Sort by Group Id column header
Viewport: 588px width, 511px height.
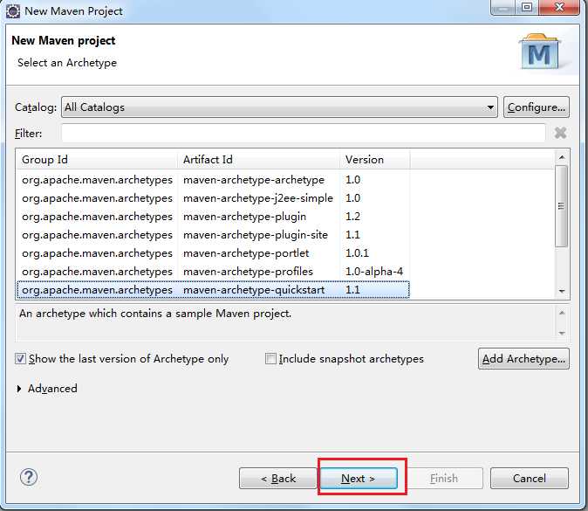pos(97,160)
